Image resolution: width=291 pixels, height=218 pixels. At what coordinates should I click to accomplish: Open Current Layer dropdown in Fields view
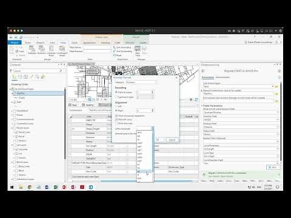click(x=100, y=110)
